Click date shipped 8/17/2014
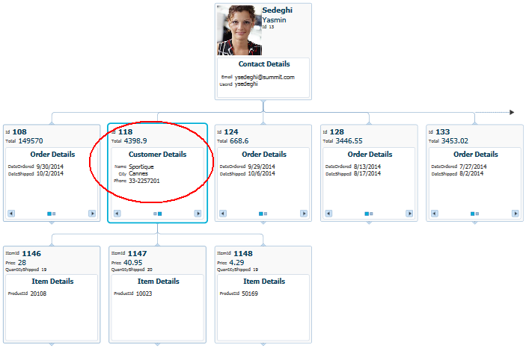The width and height of the screenshot is (526, 351). 367,173
